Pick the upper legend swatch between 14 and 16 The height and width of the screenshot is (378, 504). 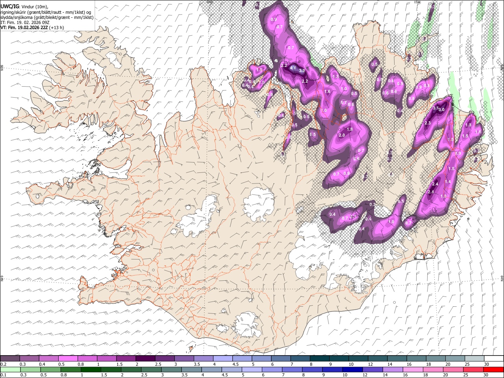[x=397, y=358]
